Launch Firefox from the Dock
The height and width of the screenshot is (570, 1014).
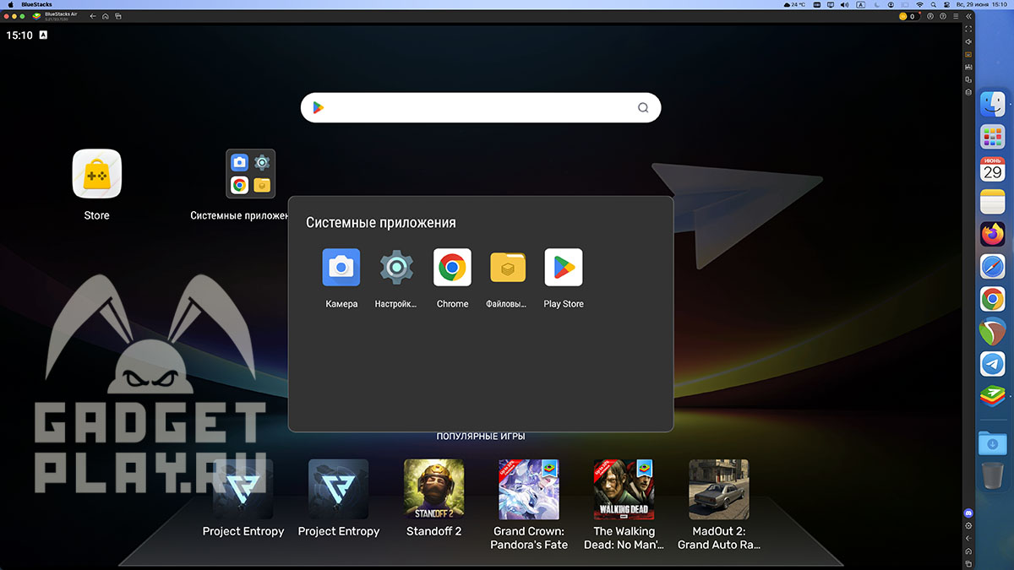pos(992,234)
